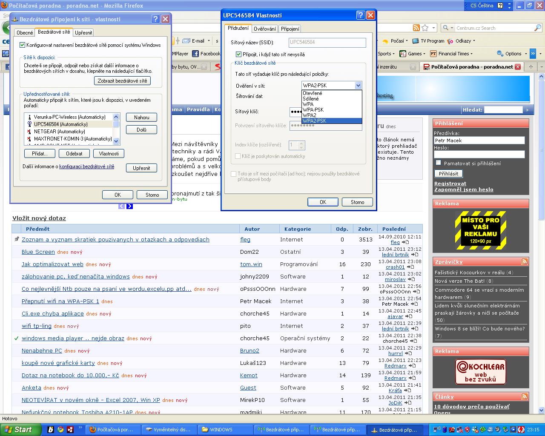The image size is (545, 436).
Task: Enable 'Pamatovat si přihlášení' checkbox
Action: (x=438, y=163)
